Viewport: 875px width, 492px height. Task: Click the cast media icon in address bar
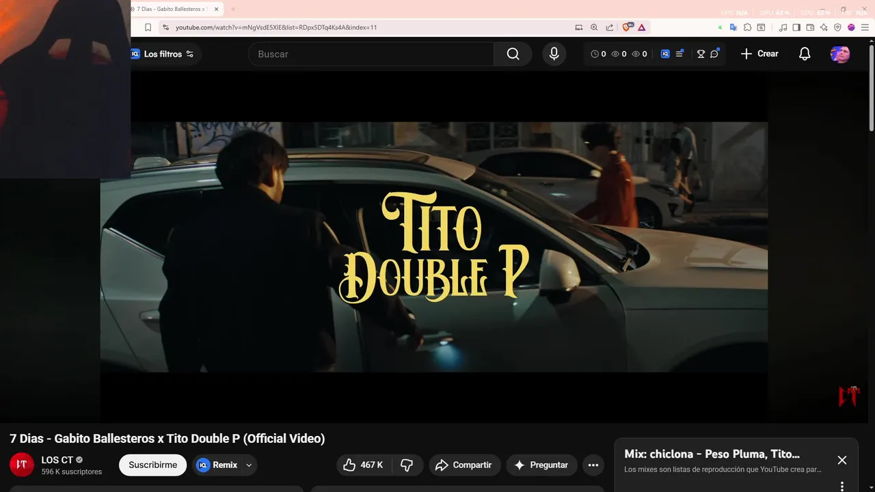coord(579,27)
